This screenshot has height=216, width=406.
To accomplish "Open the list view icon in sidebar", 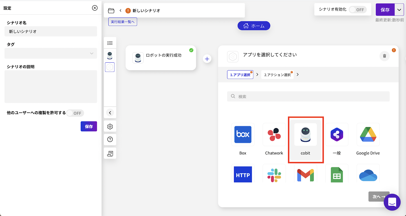I will coord(110,43).
